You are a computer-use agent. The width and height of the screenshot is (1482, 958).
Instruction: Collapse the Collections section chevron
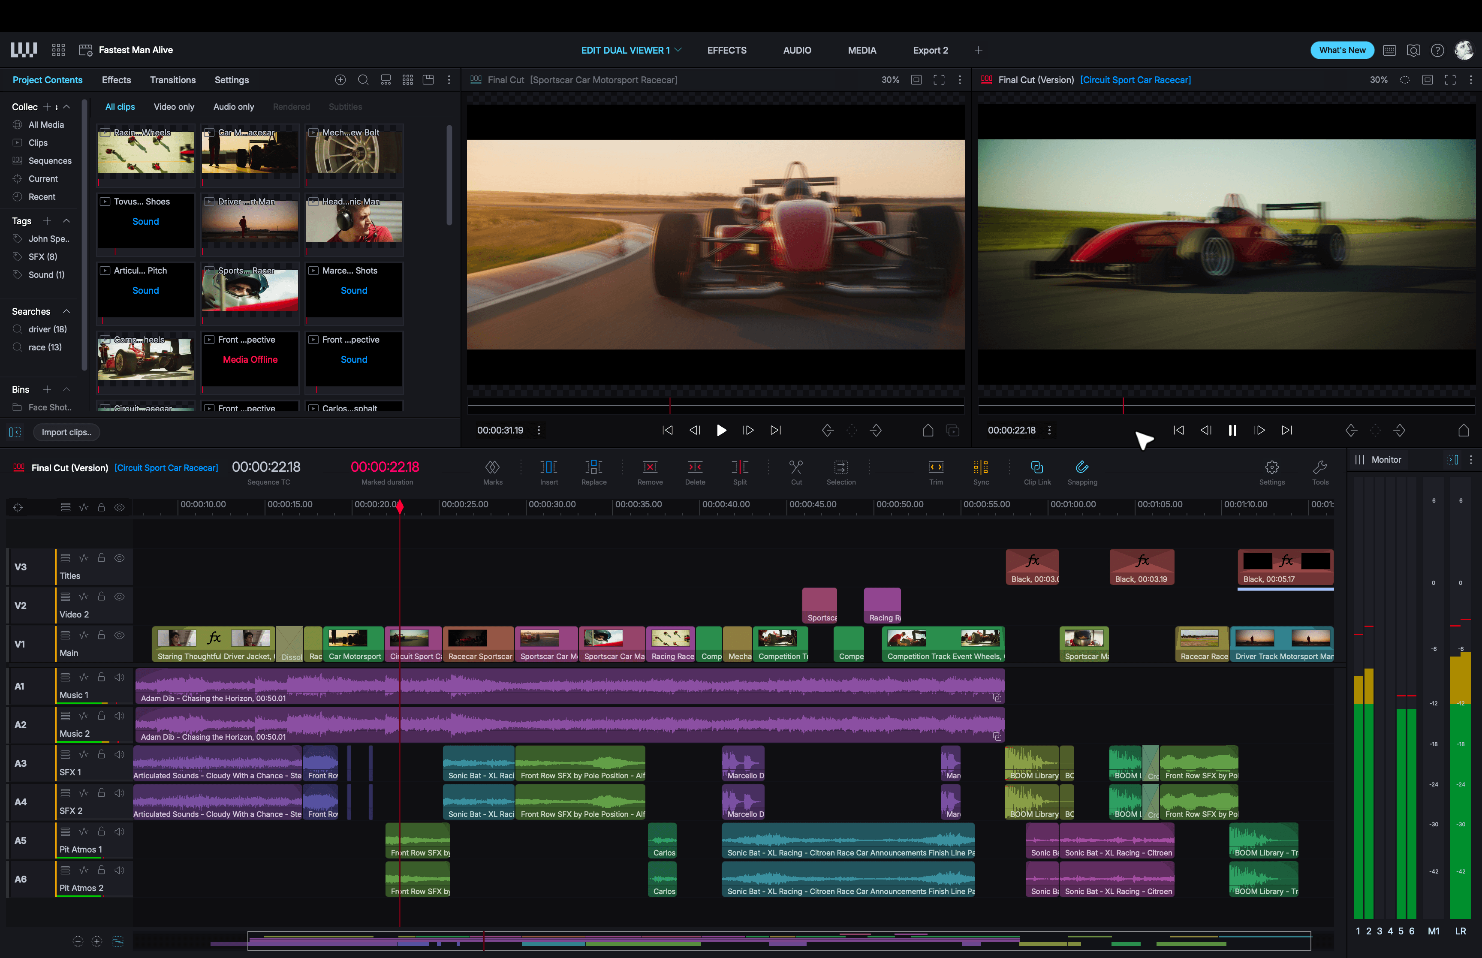point(66,107)
